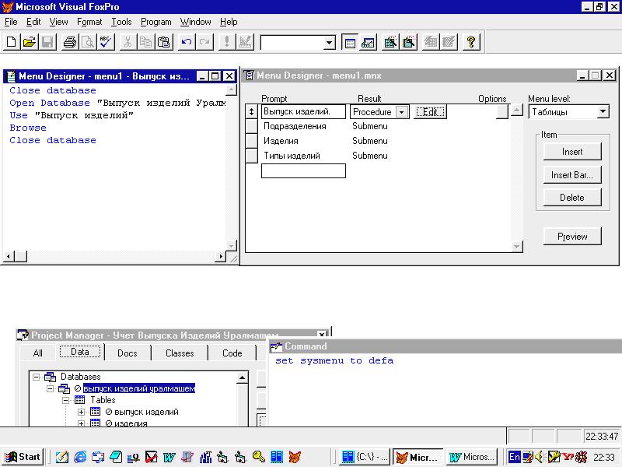
Task: Click the key icon in quick launch
Action: click(x=259, y=457)
